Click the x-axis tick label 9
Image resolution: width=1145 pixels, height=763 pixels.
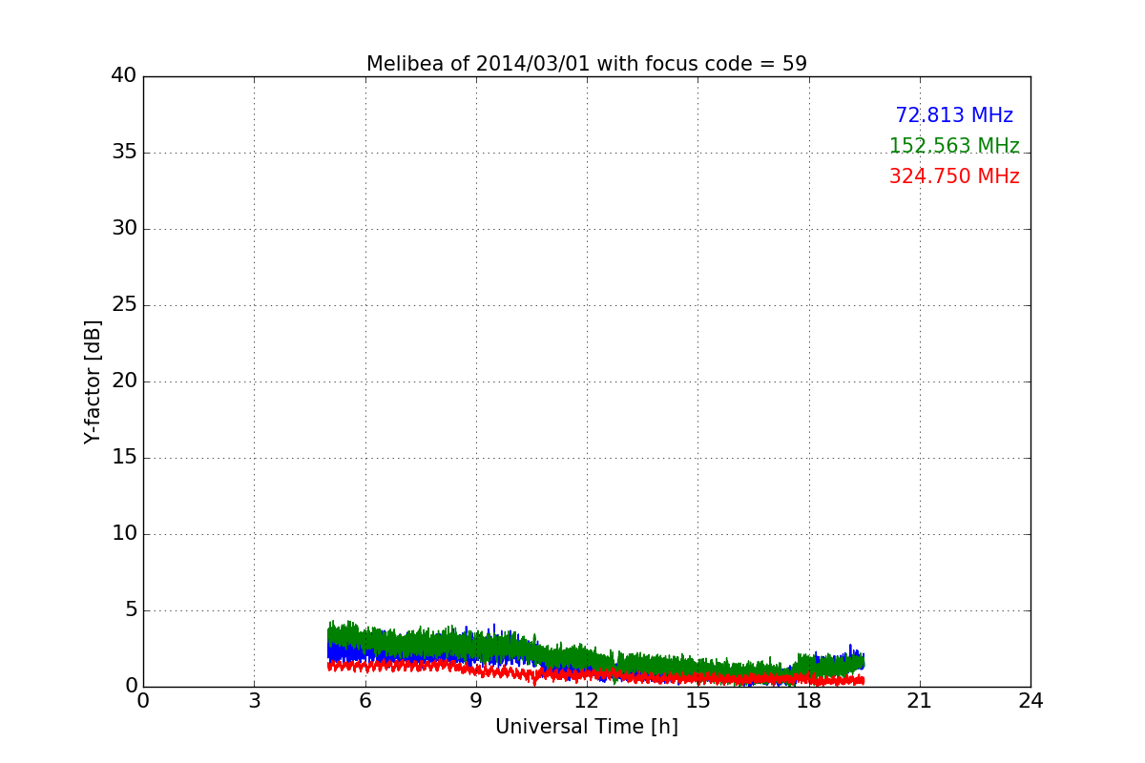476,701
